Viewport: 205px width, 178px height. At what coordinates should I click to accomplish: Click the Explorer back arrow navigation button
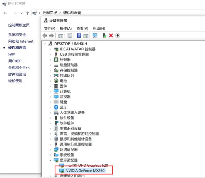[x=5, y=13]
